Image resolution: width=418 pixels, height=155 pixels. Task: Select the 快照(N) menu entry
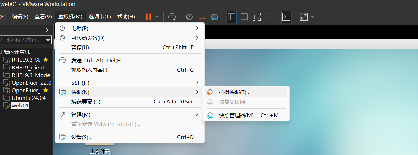coord(130,92)
